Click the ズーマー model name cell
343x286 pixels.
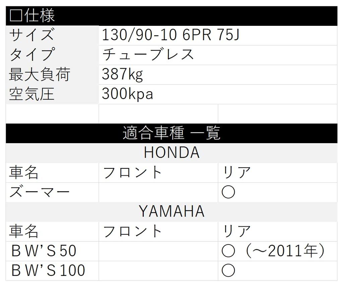point(40,192)
